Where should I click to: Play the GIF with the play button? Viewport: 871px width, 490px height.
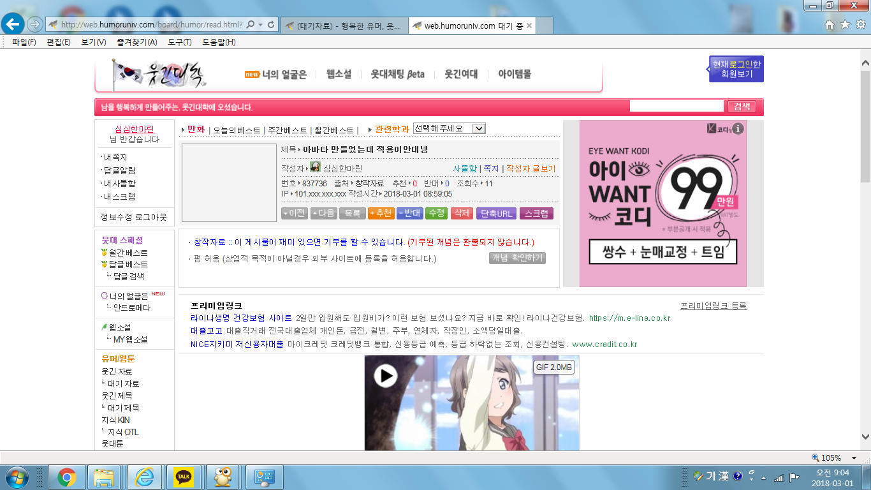click(385, 375)
